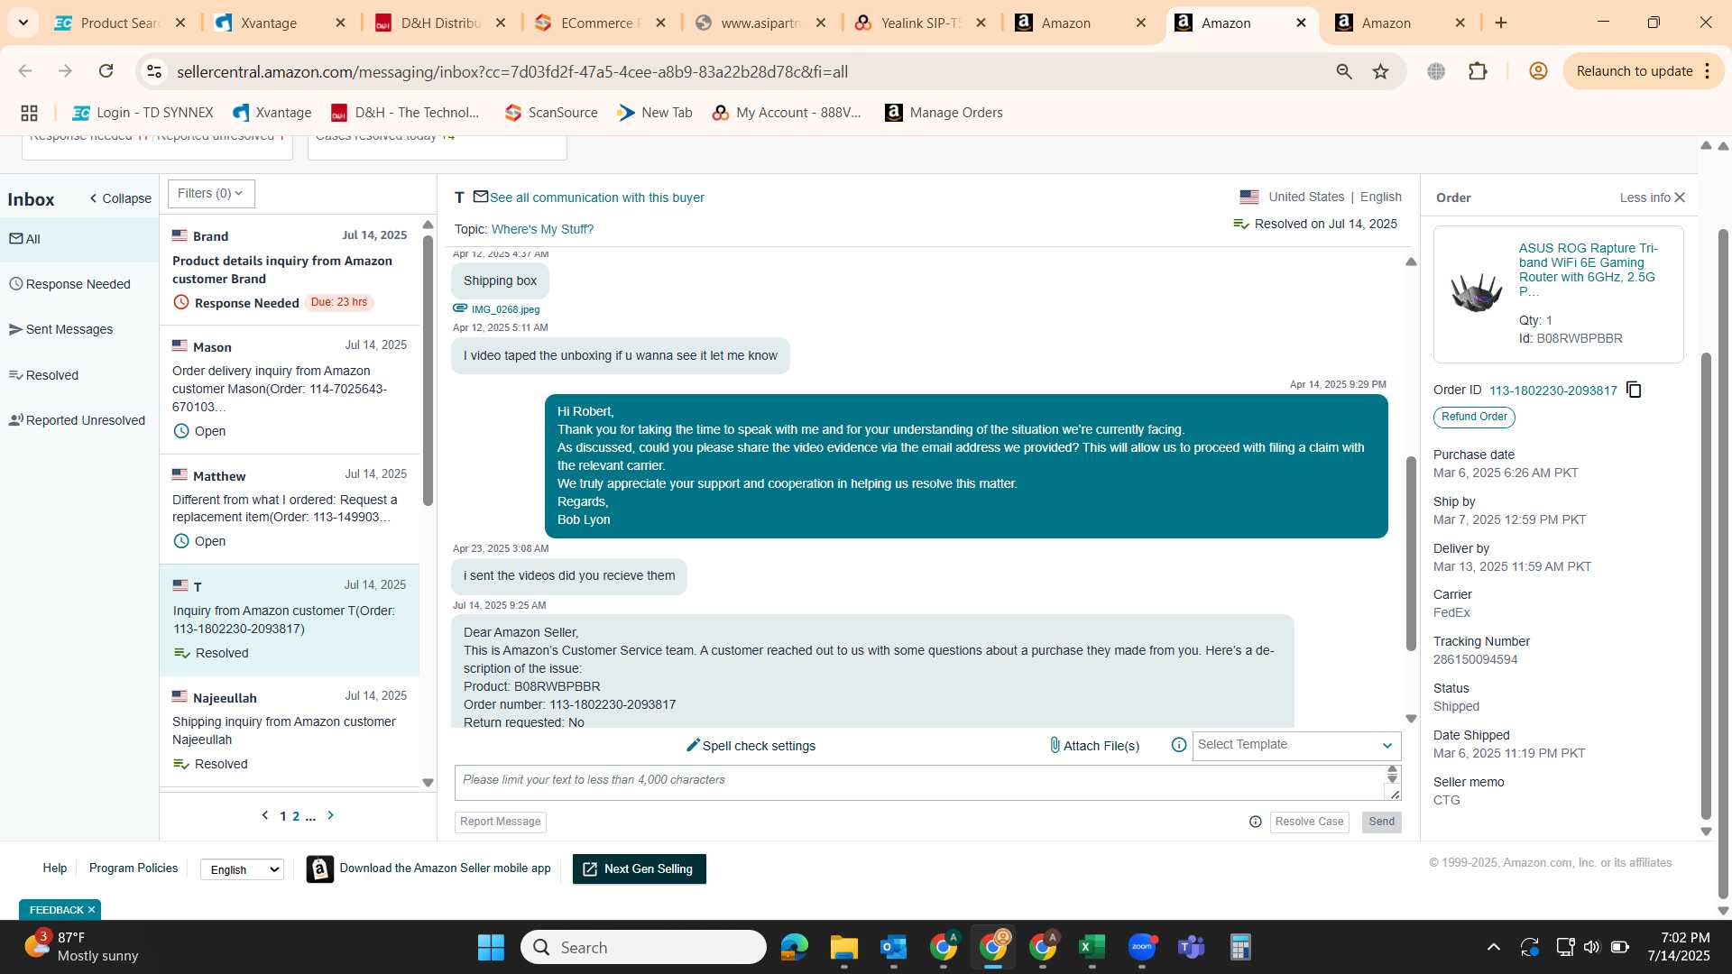
Task: Collapse the Inbox sidebar
Action: point(120,198)
